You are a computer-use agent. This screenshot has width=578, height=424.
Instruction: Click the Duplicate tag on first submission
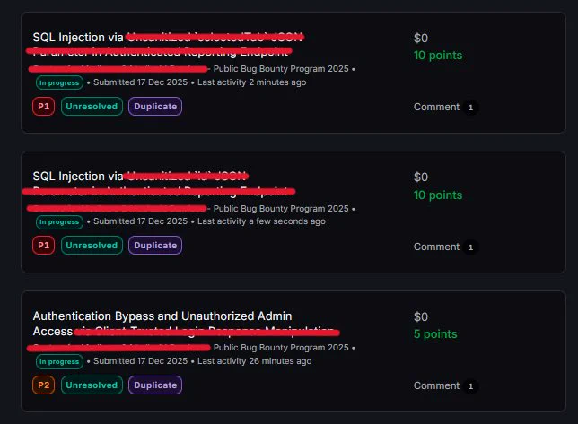click(155, 107)
